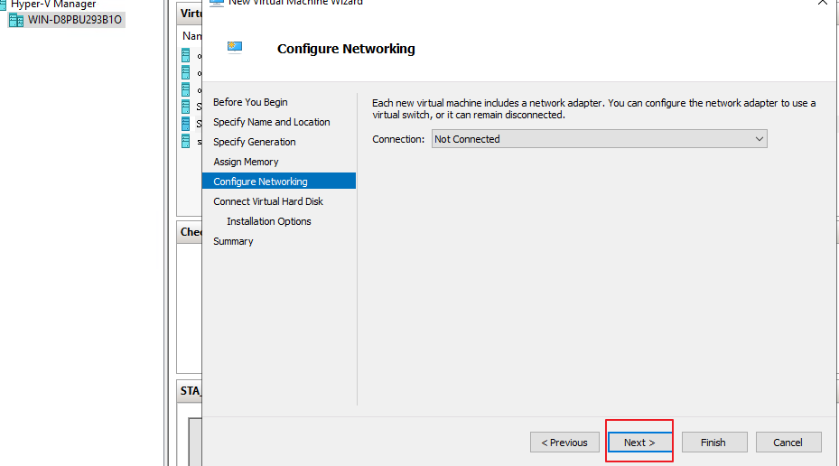Open the Connect Virtual Hard Disk step
The width and height of the screenshot is (839, 466).
tap(267, 201)
